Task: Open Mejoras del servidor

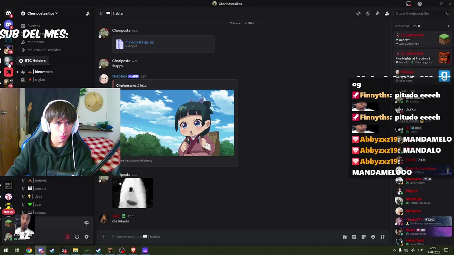Action: coord(44,50)
